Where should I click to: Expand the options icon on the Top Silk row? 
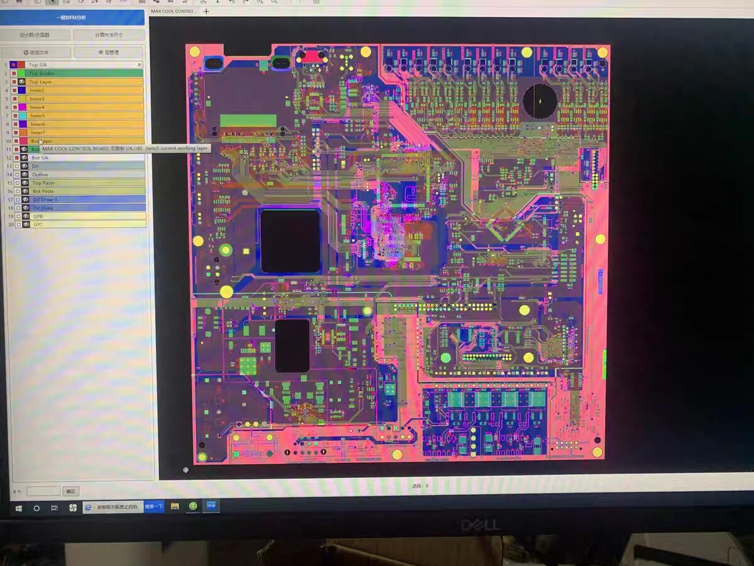point(140,65)
